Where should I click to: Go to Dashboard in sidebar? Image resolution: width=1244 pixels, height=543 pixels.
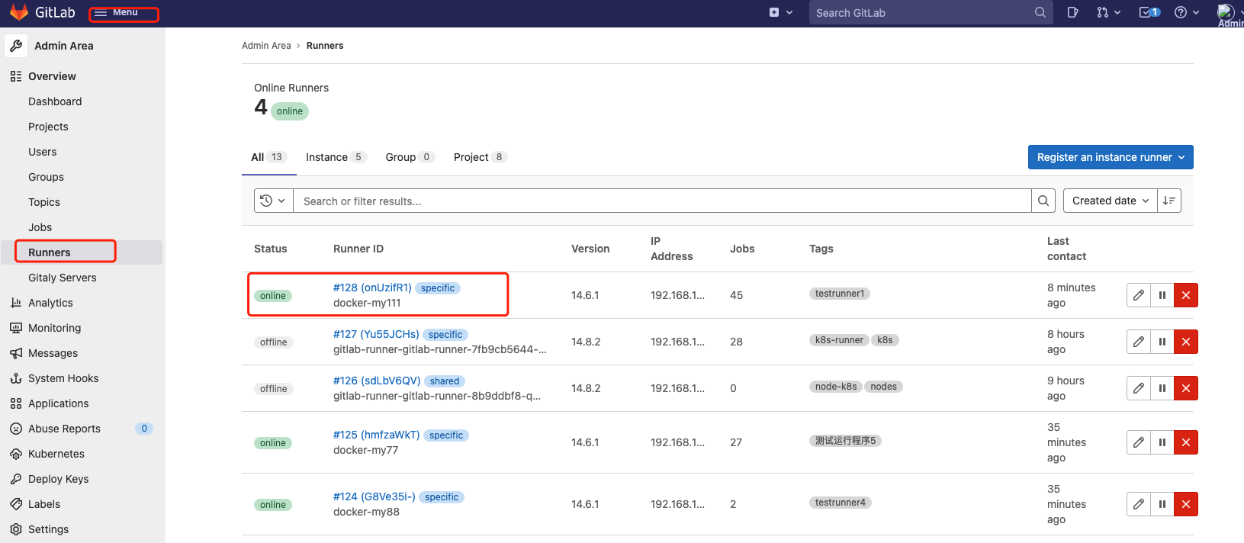(x=55, y=101)
